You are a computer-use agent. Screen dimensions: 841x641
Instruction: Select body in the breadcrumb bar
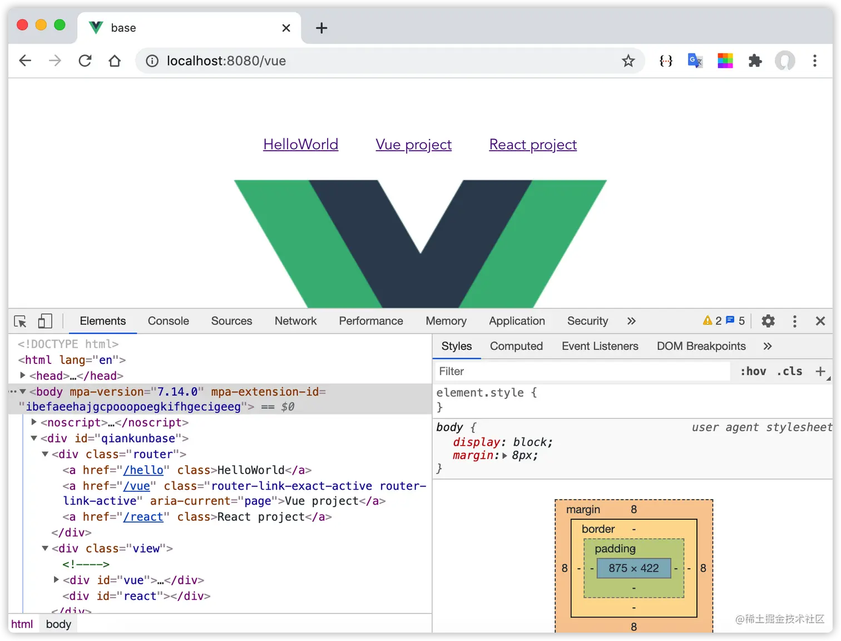(x=58, y=624)
